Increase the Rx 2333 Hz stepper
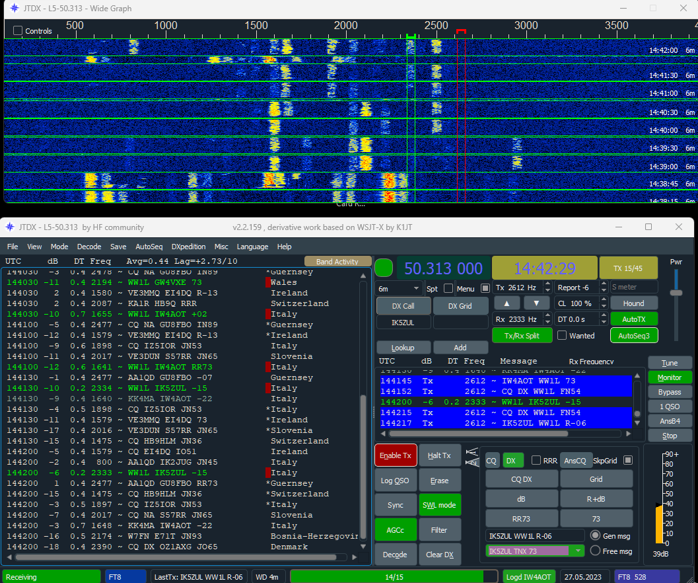Screen dimensions: 698x583 point(547,315)
